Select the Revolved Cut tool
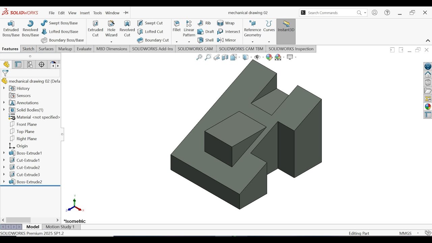This screenshot has height=243, width=432. [x=127, y=29]
